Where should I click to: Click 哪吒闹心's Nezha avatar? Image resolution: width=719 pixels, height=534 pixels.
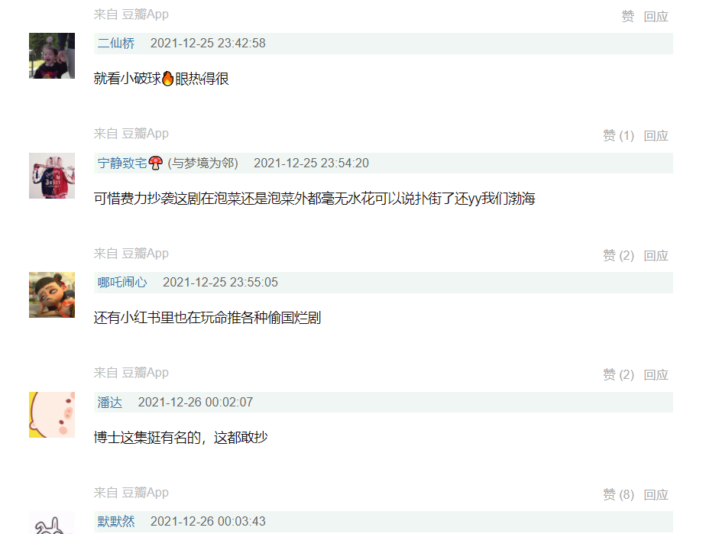point(52,295)
